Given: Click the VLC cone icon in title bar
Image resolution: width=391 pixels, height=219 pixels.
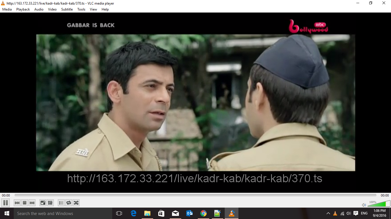Looking at the screenshot, I should [x=3, y=3].
